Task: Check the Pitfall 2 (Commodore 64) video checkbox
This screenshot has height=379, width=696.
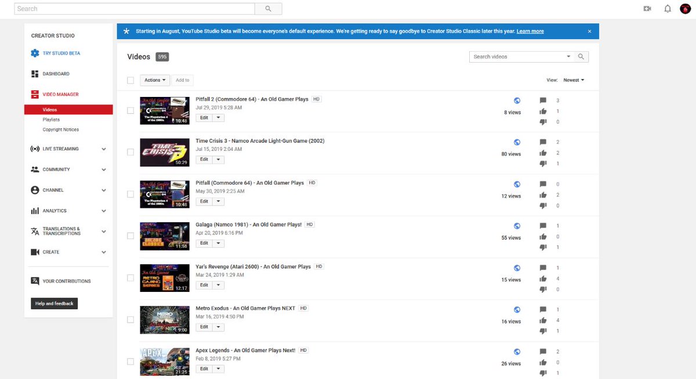Action: click(x=130, y=110)
